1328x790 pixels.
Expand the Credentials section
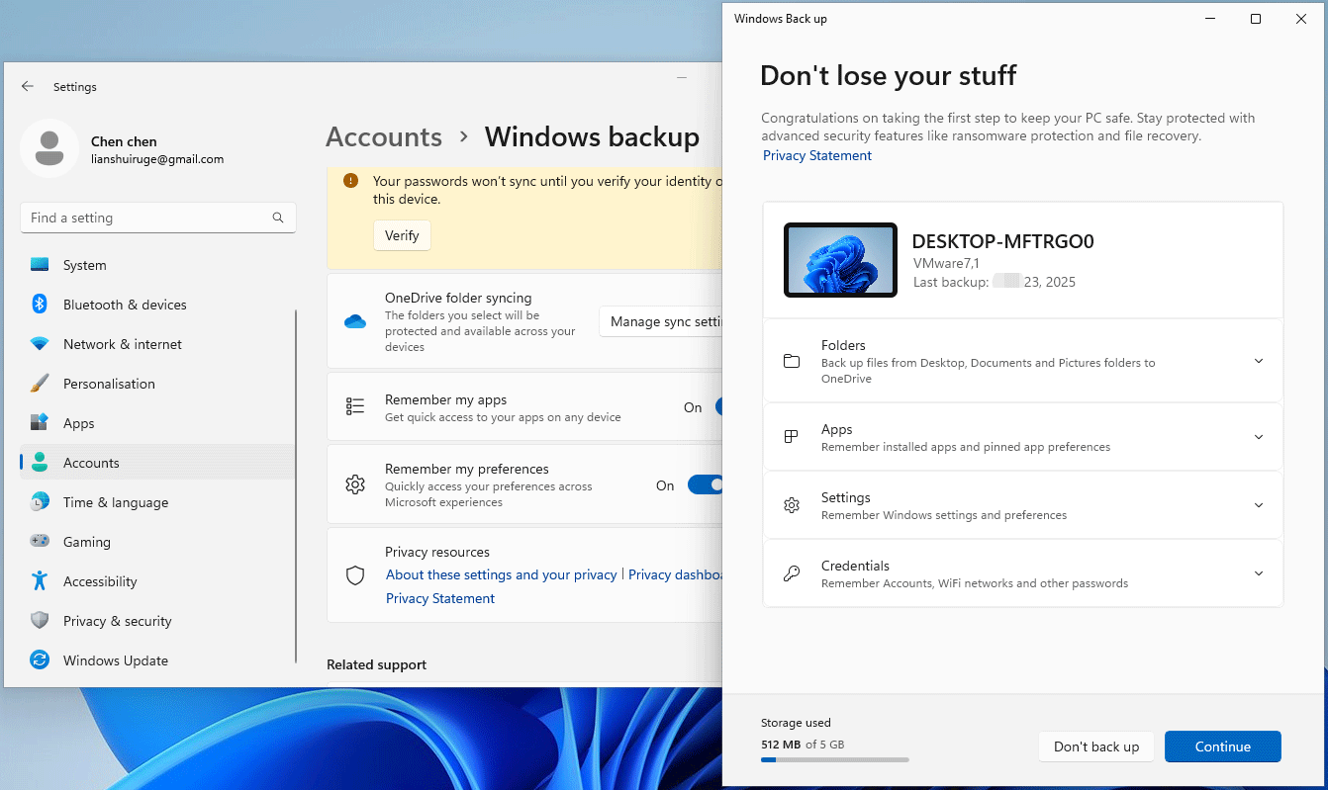pos(1258,572)
